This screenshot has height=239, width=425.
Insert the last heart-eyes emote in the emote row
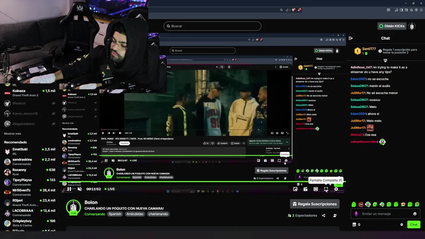point(417,204)
